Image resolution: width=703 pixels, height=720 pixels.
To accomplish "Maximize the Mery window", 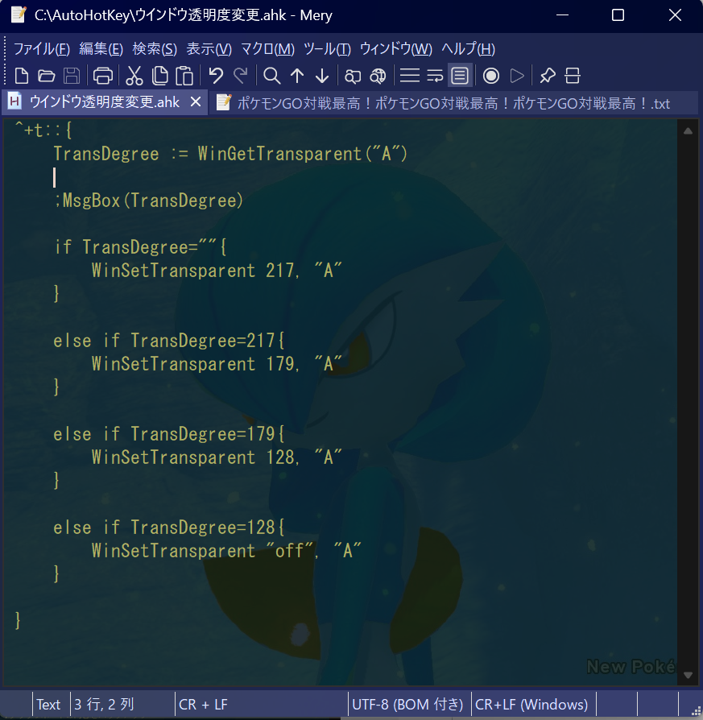I will pyautogui.click(x=618, y=15).
